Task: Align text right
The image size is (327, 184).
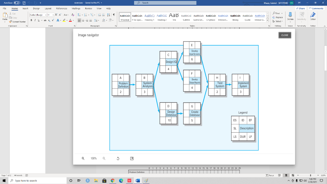Action: [x=87, y=20]
